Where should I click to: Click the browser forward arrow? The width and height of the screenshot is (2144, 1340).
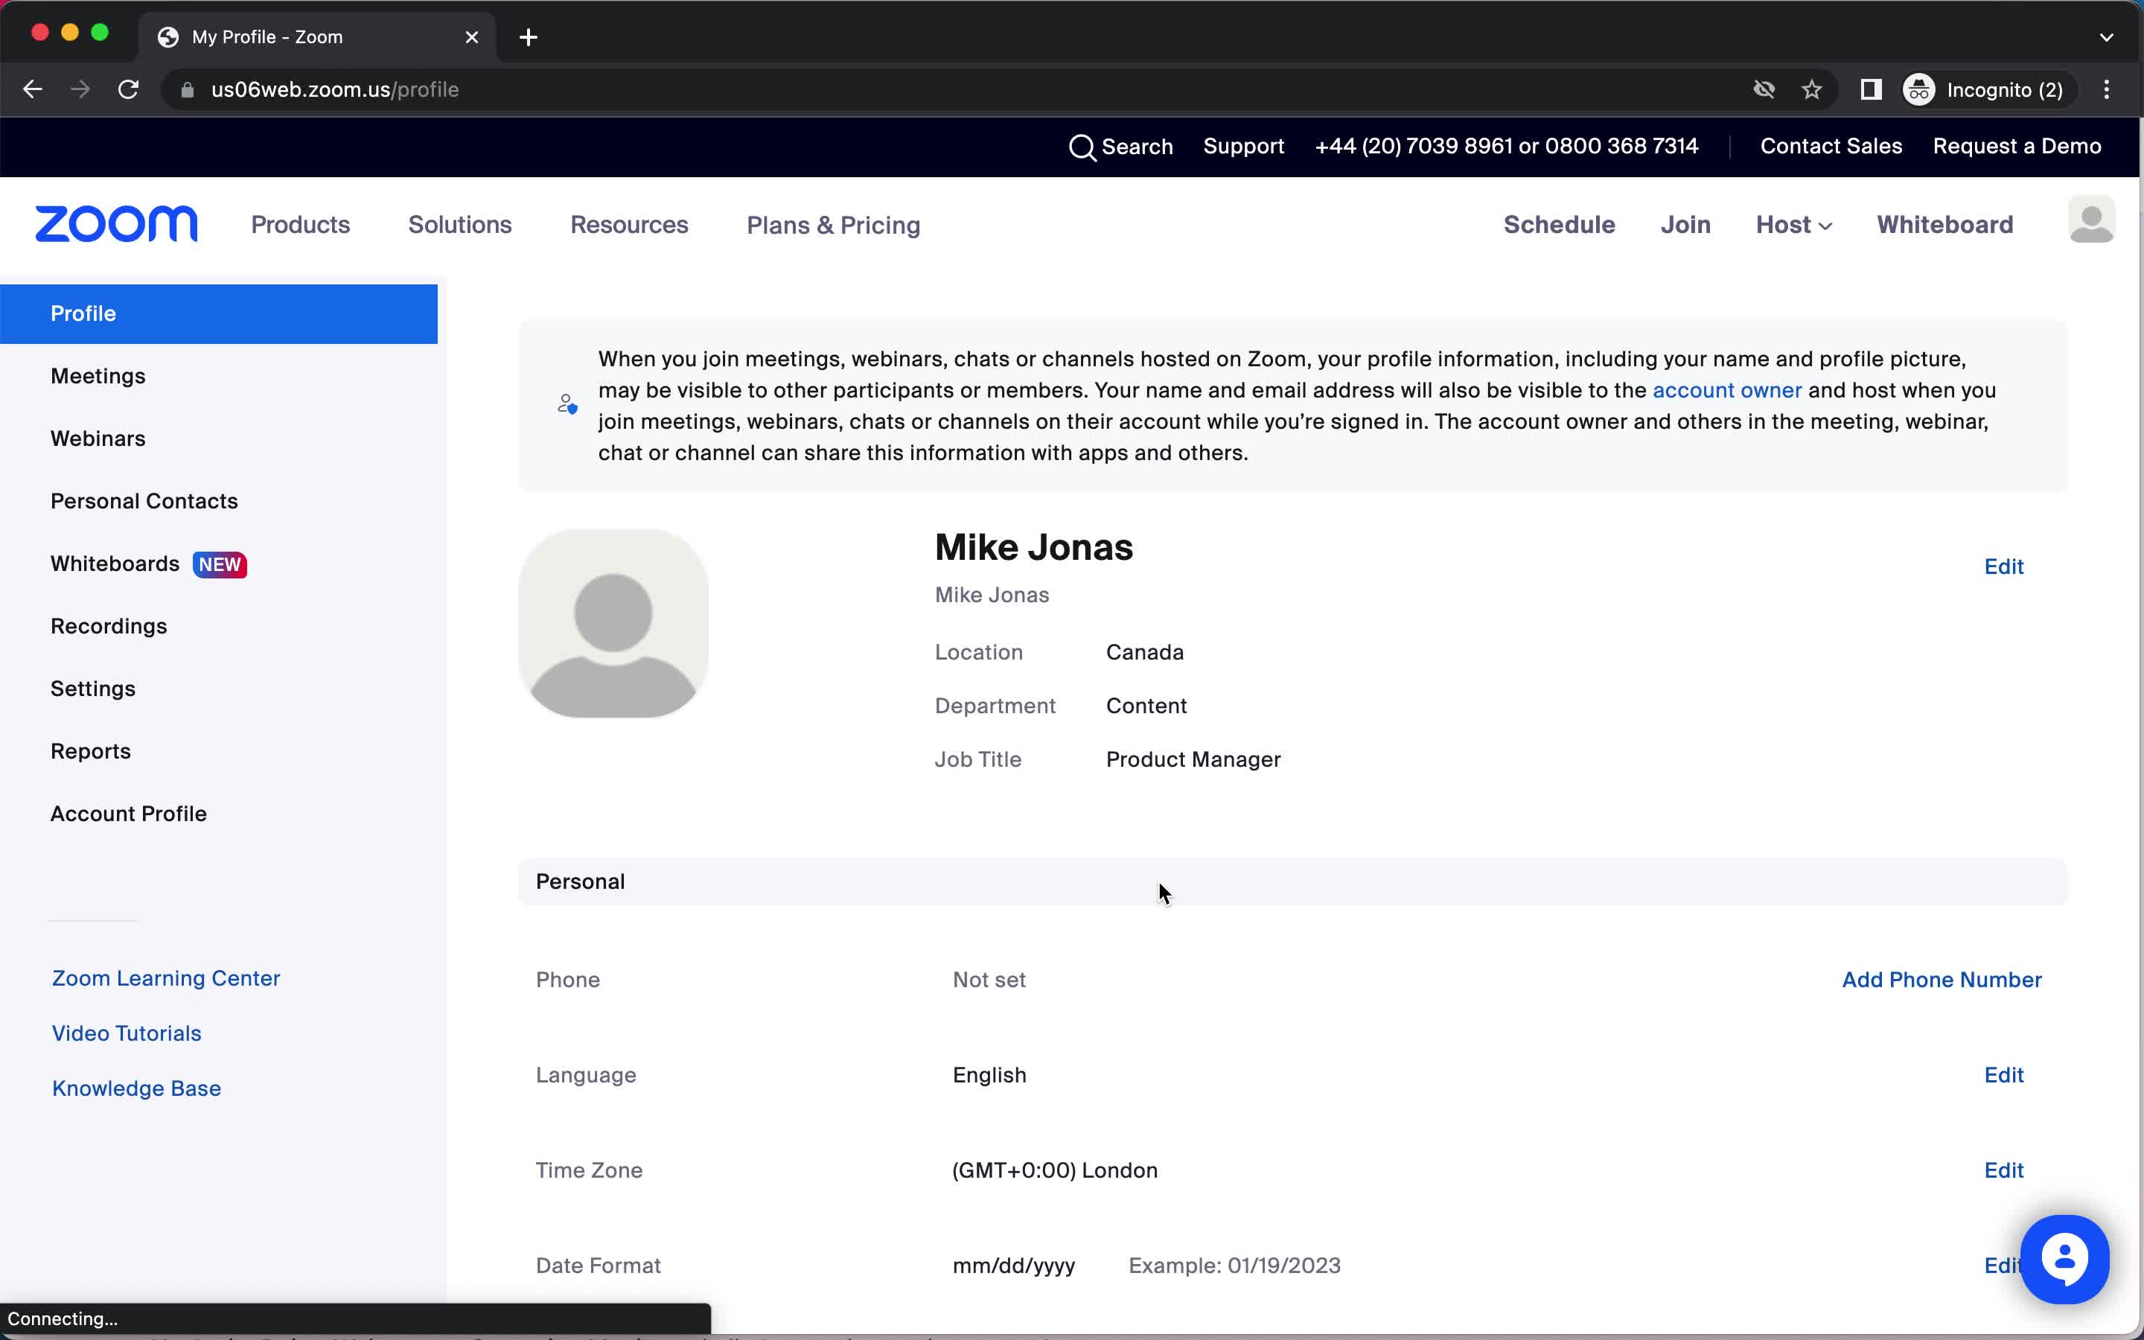point(80,89)
